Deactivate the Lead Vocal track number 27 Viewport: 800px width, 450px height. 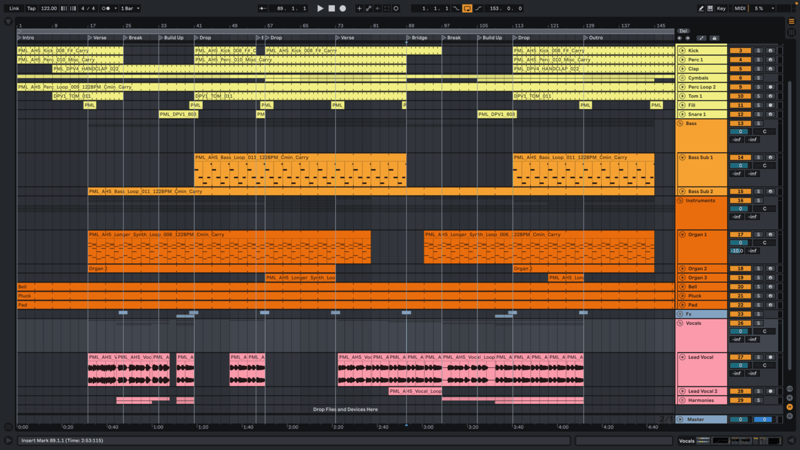point(740,357)
